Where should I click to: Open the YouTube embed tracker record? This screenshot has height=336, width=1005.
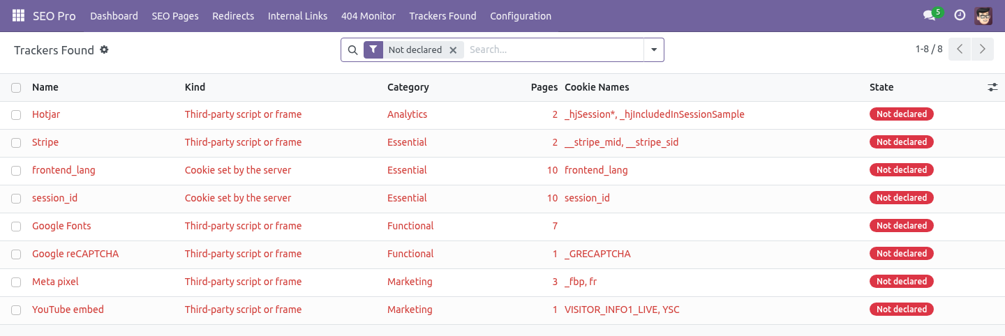point(68,310)
